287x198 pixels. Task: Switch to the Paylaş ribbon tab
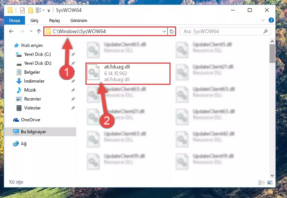(x=54, y=20)
